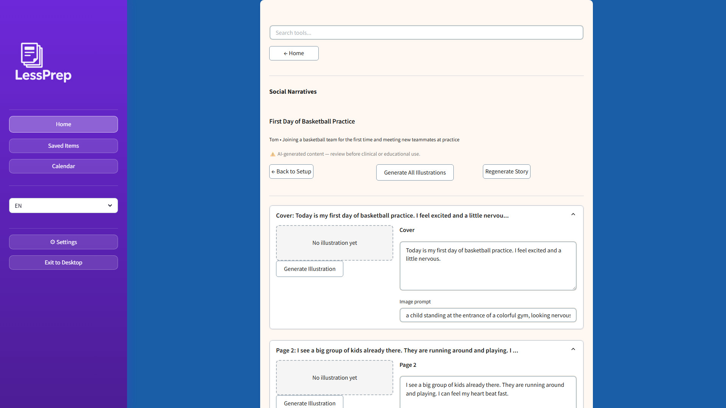Open the EN language dropdown
The image size is (726, 408).
(64, 206)
